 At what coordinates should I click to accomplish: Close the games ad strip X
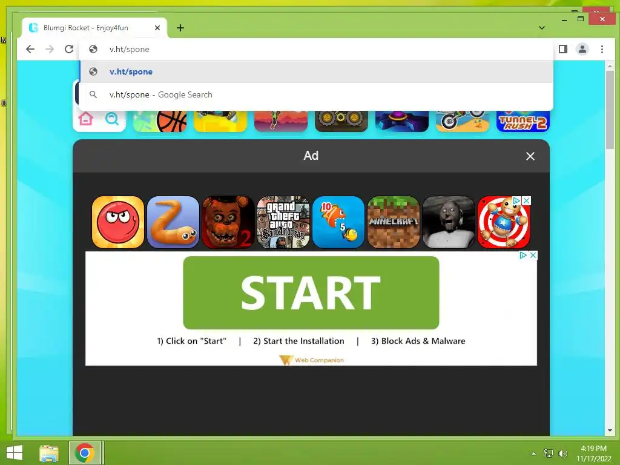526,200
